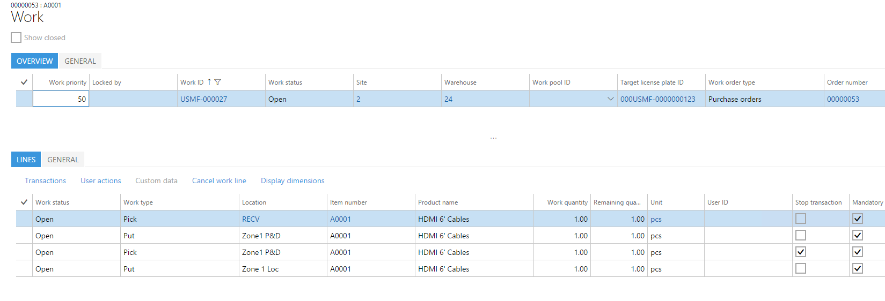
Task: Click the Transactions button
Action: pos(45,180)
